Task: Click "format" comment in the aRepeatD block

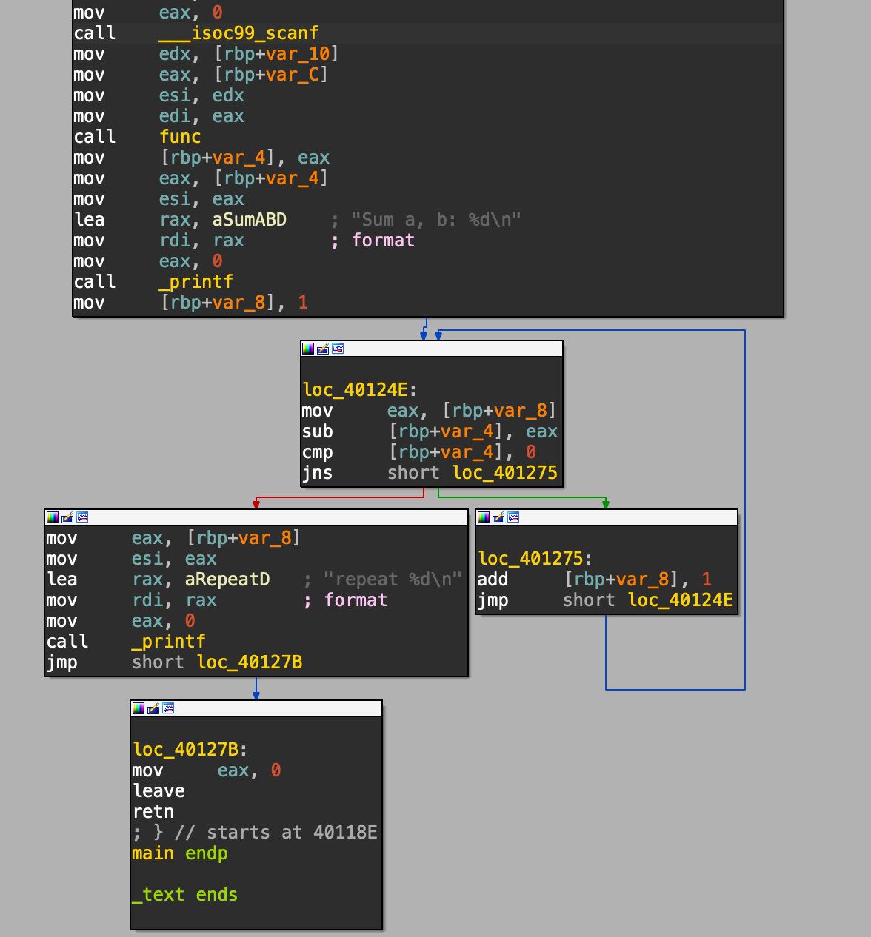Action: pos(356,600)
